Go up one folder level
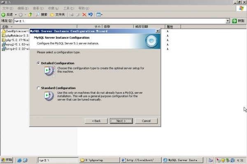 pyautogui.click(x=30, y=15)
